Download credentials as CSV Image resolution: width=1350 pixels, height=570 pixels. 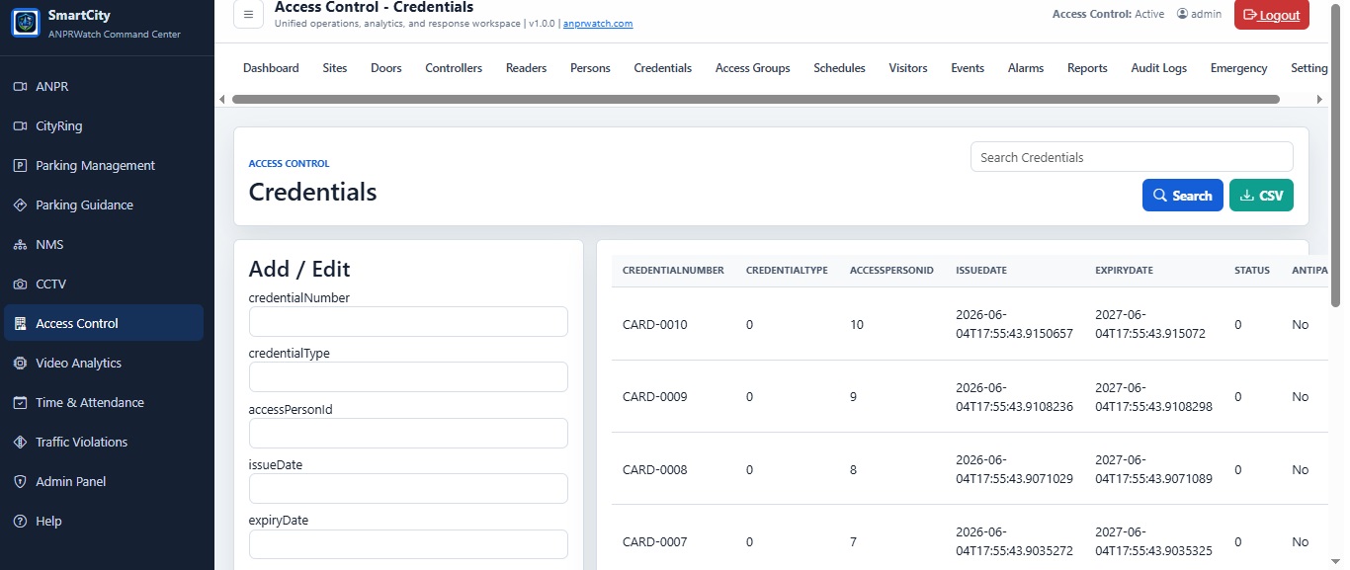pyautogui.click(x=1261, y=196)
